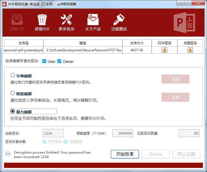Select the 字典破解 radio option
This screenshot has width=207, height=172.
click(x=13, y=75)
